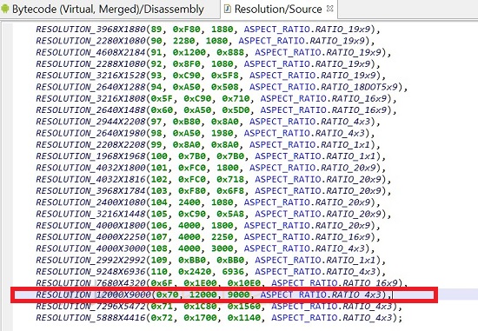Select the Resolution/Source tab

point(278,10)
